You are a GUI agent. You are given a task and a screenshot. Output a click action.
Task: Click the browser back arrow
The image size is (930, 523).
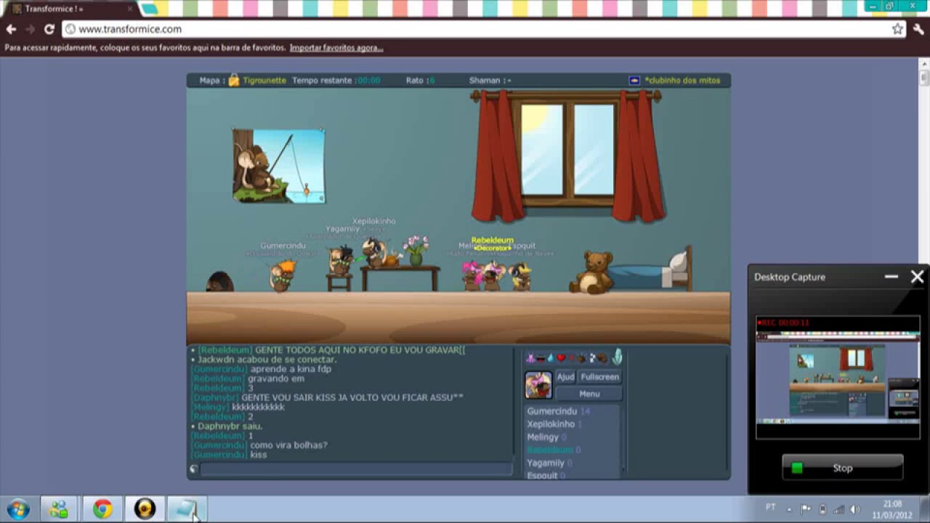pyautogui.click(x=11, y=29)
